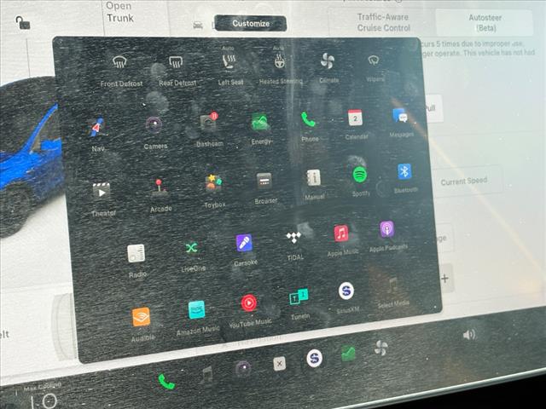
Task: Tap the Energy icon in bottom bar
Action: [349, 353]
